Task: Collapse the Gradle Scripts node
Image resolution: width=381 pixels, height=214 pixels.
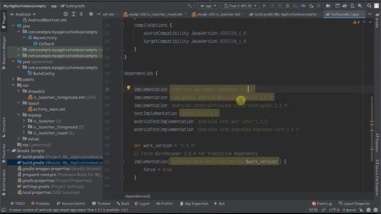Action: pos(8,150)
